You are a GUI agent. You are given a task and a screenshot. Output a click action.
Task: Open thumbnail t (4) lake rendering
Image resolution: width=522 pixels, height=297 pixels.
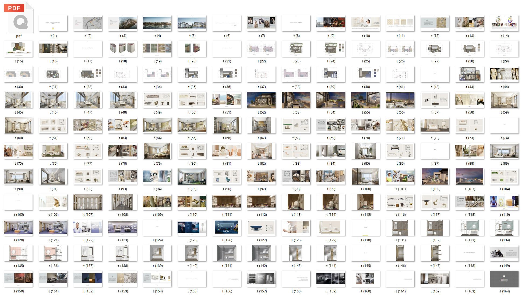[x=157, y=23]
